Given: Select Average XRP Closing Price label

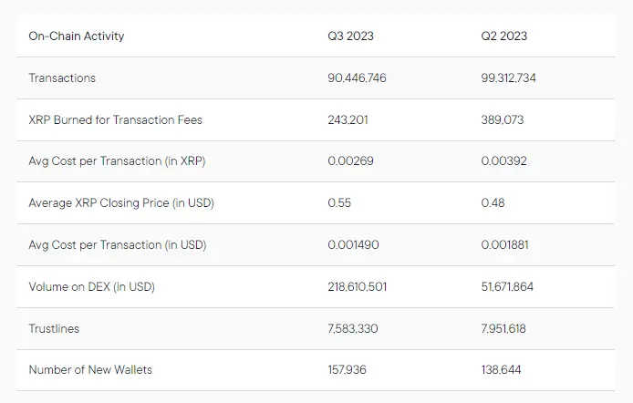Looking at the screenshot, I should click(121, 203).
